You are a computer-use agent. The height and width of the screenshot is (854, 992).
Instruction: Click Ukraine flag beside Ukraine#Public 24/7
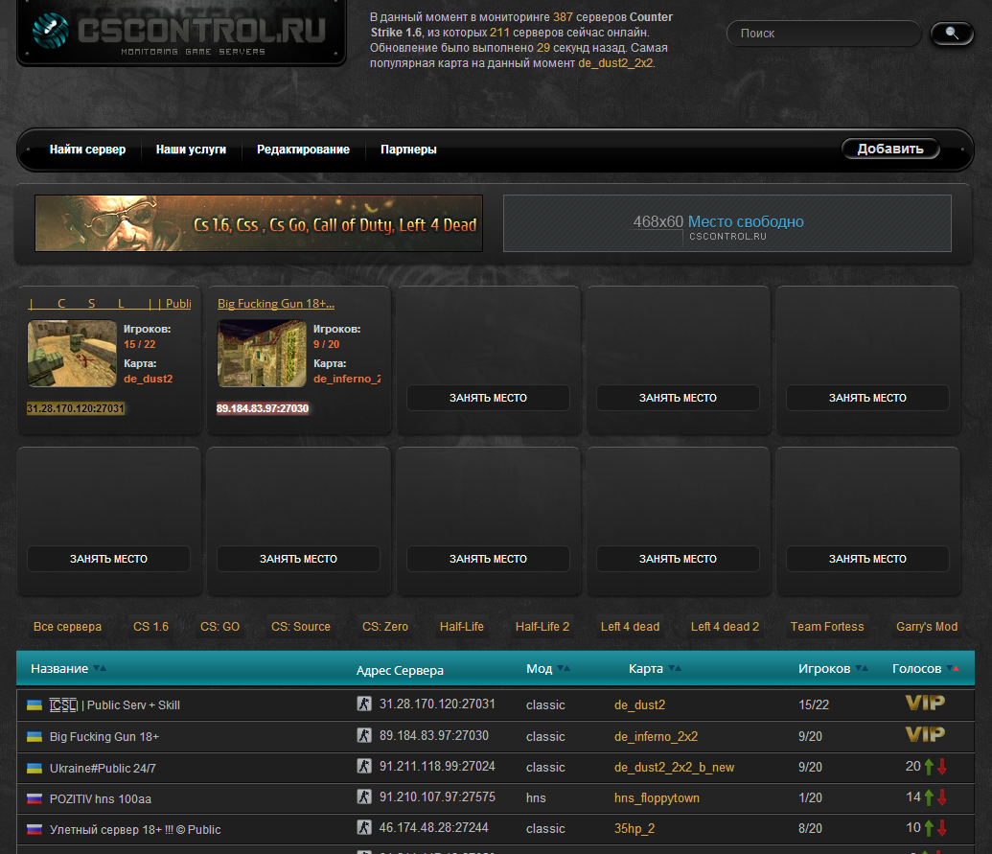click(35, 768)
